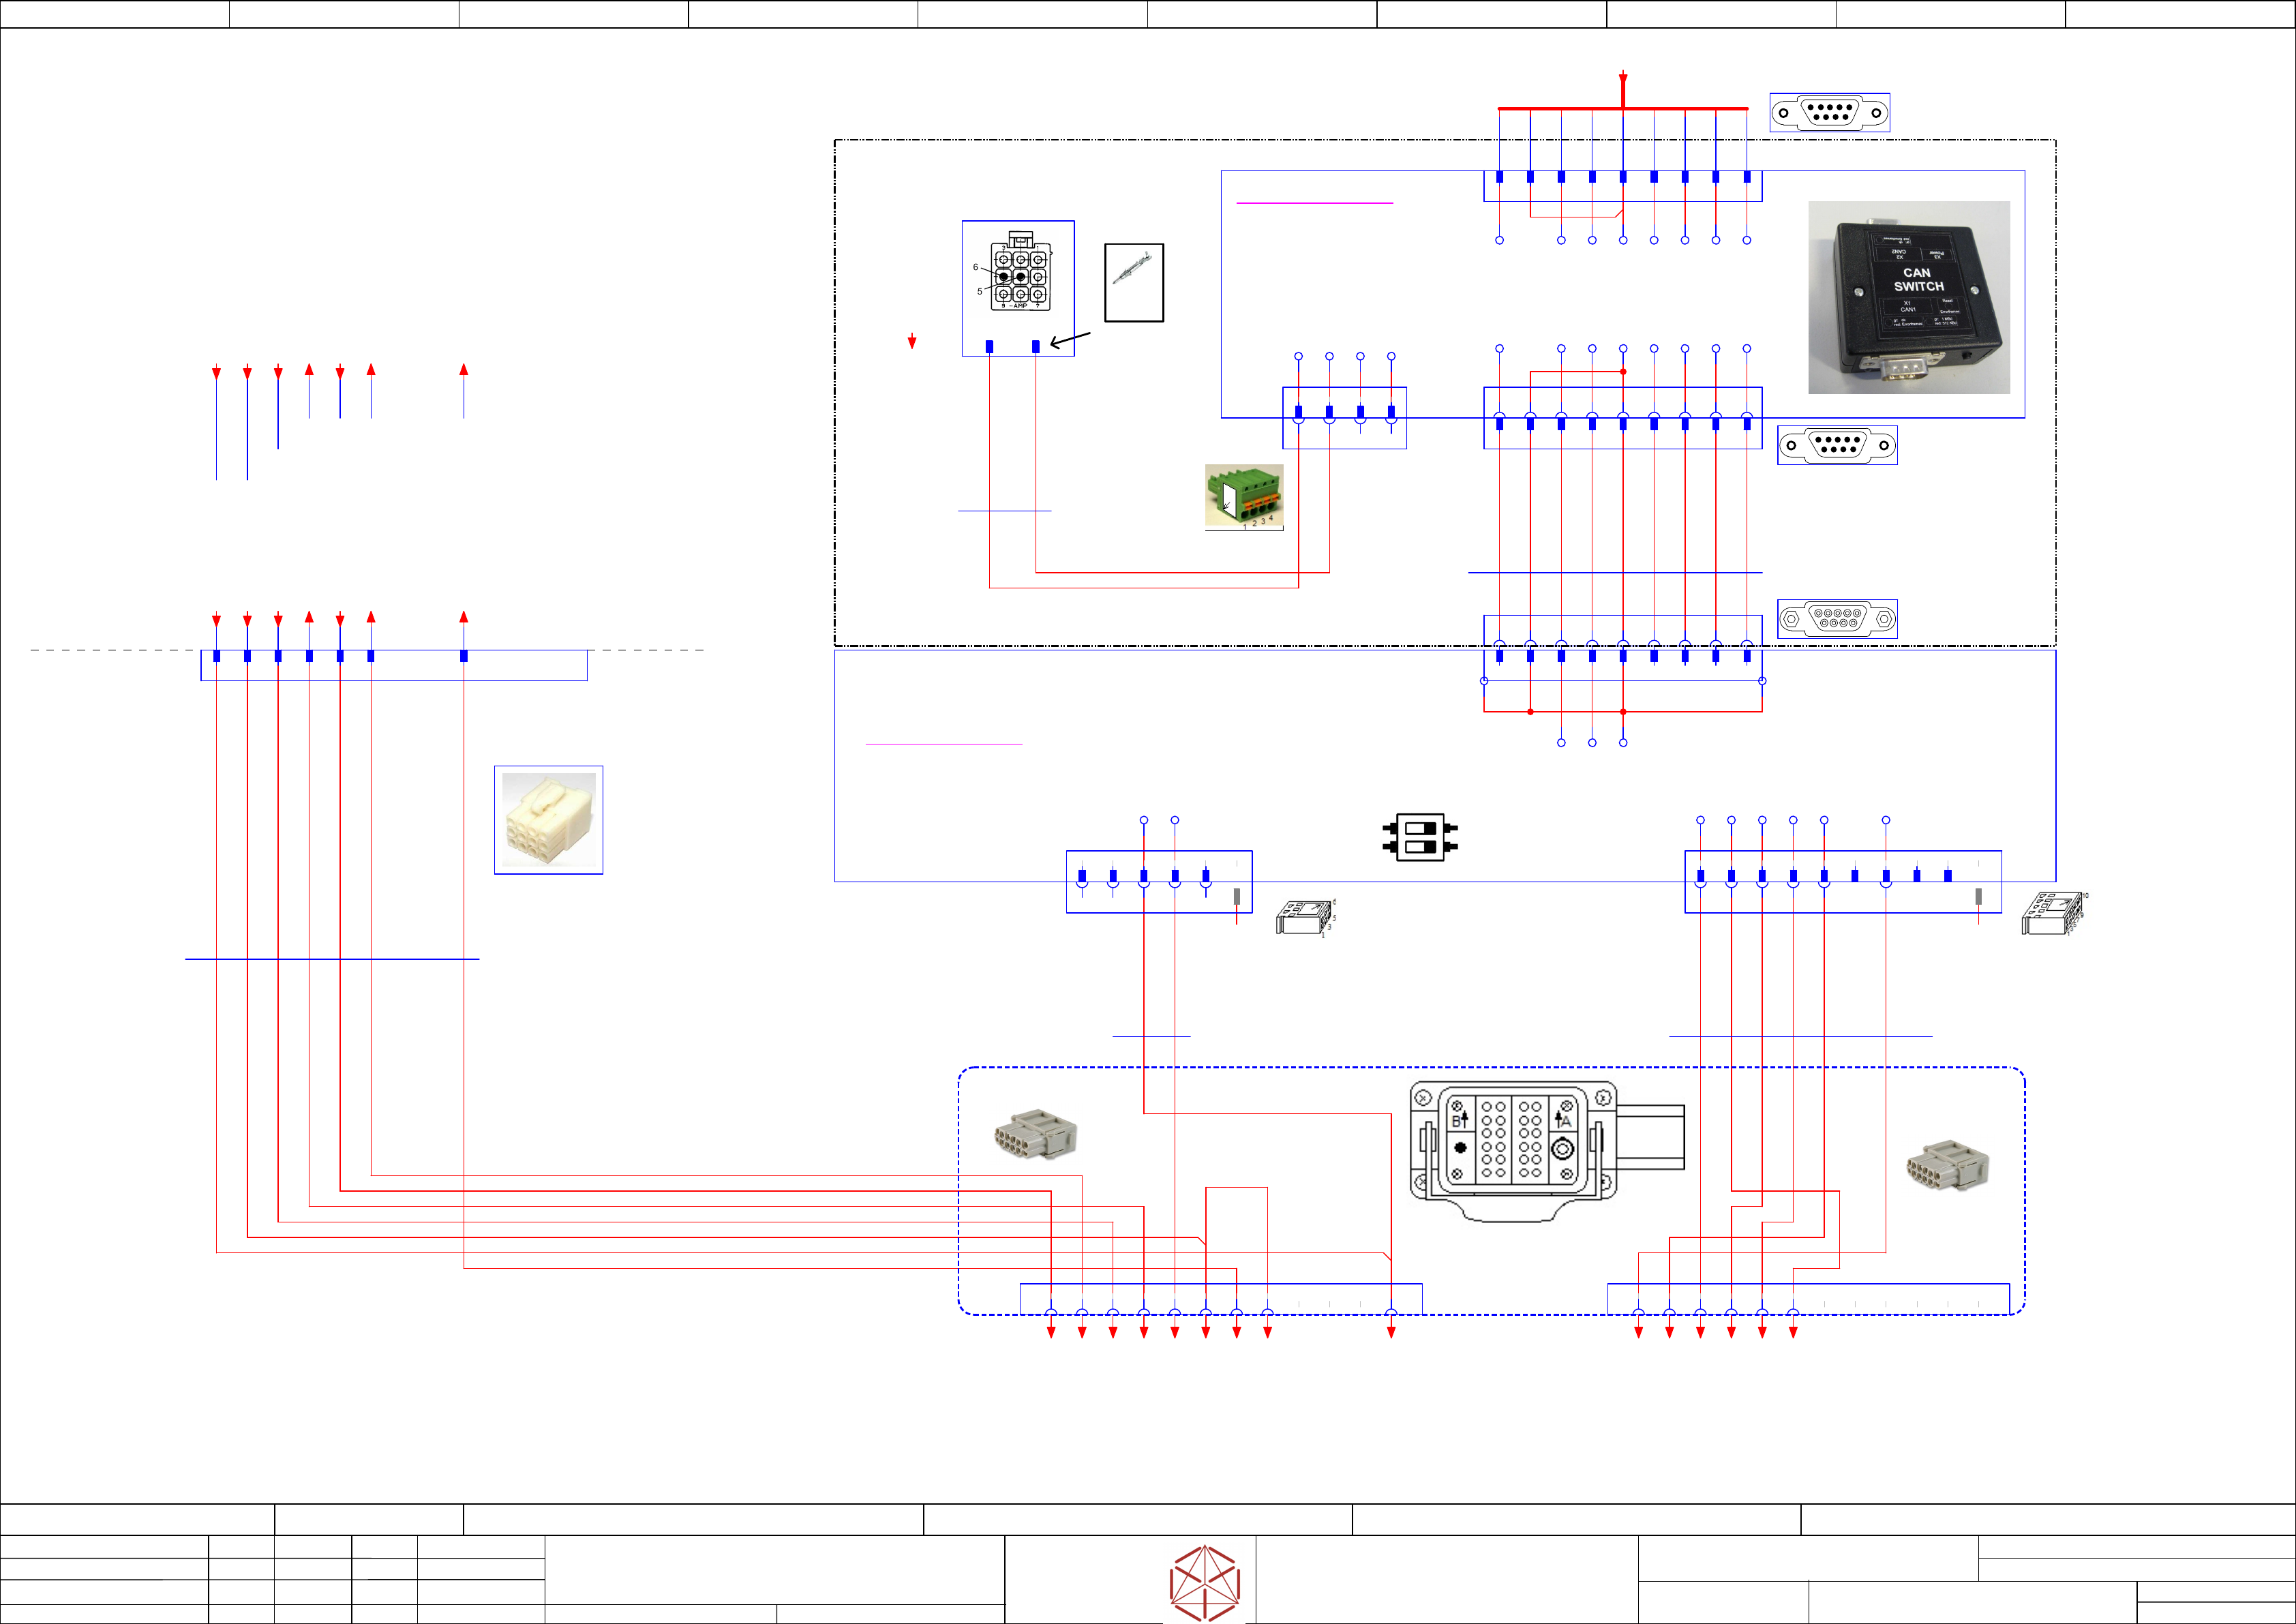This screenshot has width=2296, height=1624.
Task: Select the magenta underline beside CAN switch
Action: click(1314, 203)
